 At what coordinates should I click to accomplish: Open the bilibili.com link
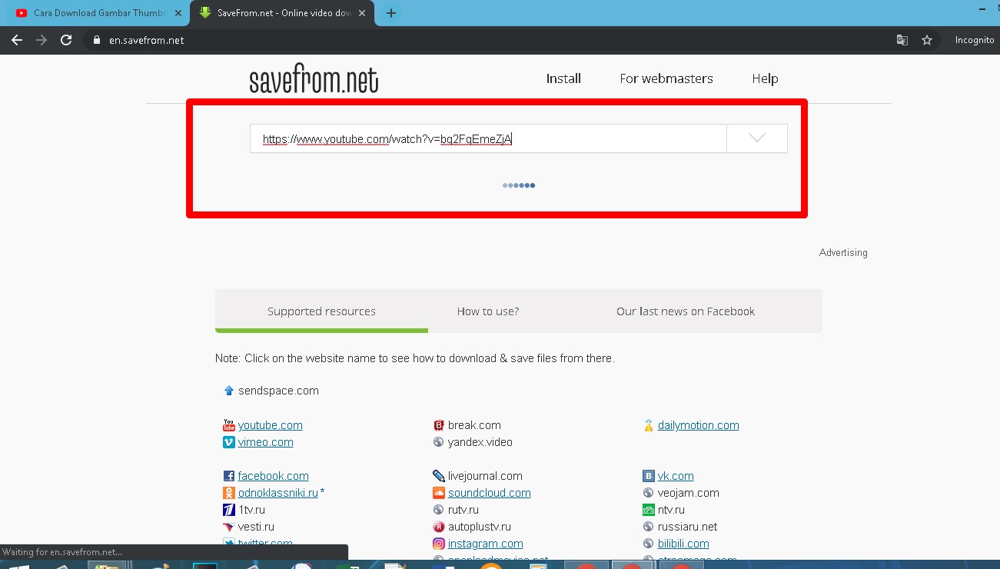click(x=683, y=544)
